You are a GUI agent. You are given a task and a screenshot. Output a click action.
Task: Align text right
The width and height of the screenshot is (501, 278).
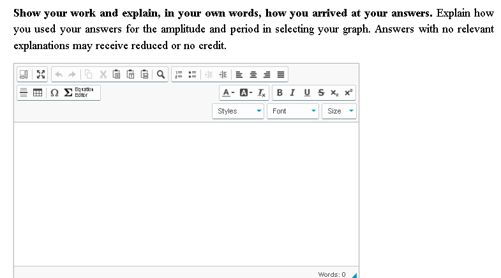pos(267,75)
